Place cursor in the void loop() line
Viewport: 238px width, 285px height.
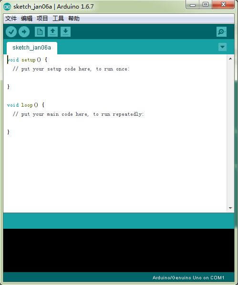pos(26,105)
